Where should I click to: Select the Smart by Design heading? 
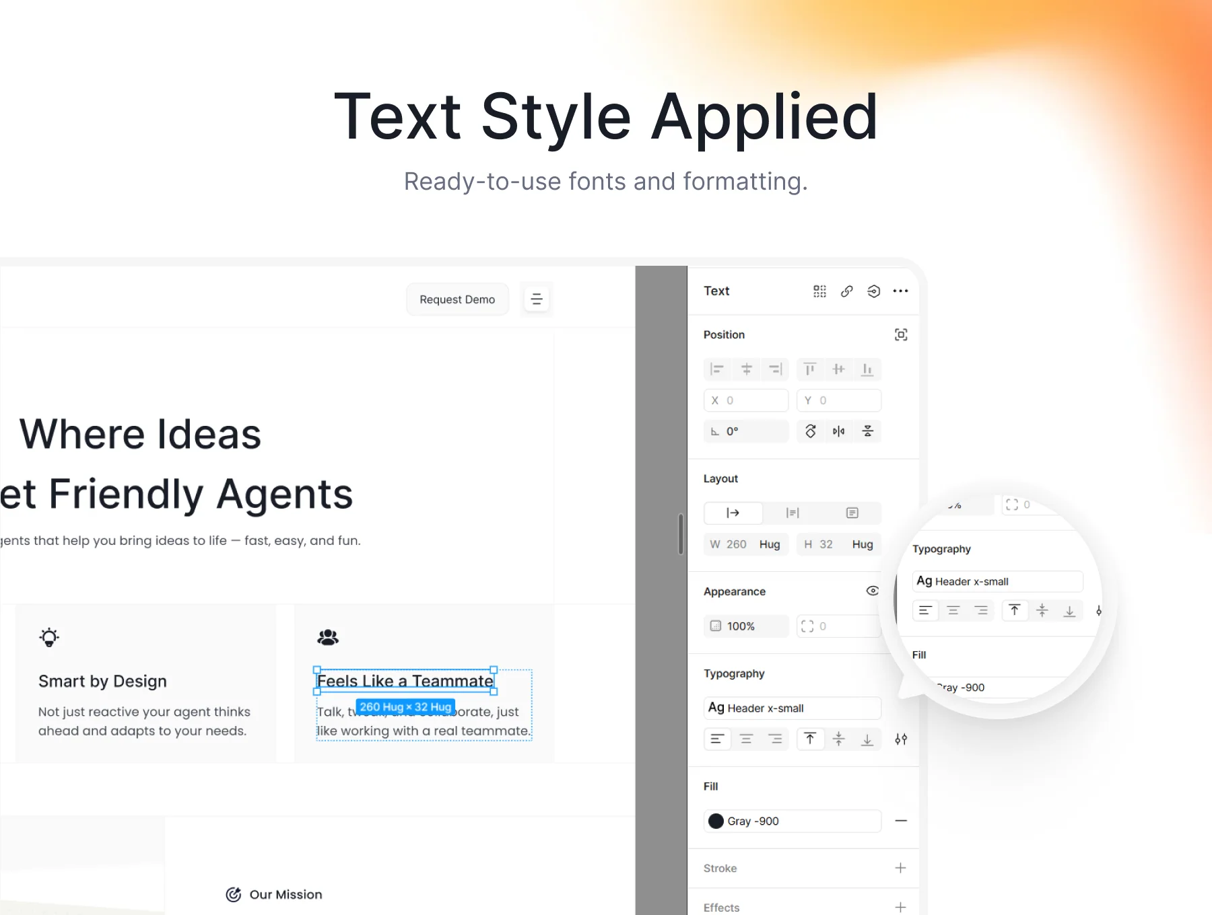[x=102, y=681]
